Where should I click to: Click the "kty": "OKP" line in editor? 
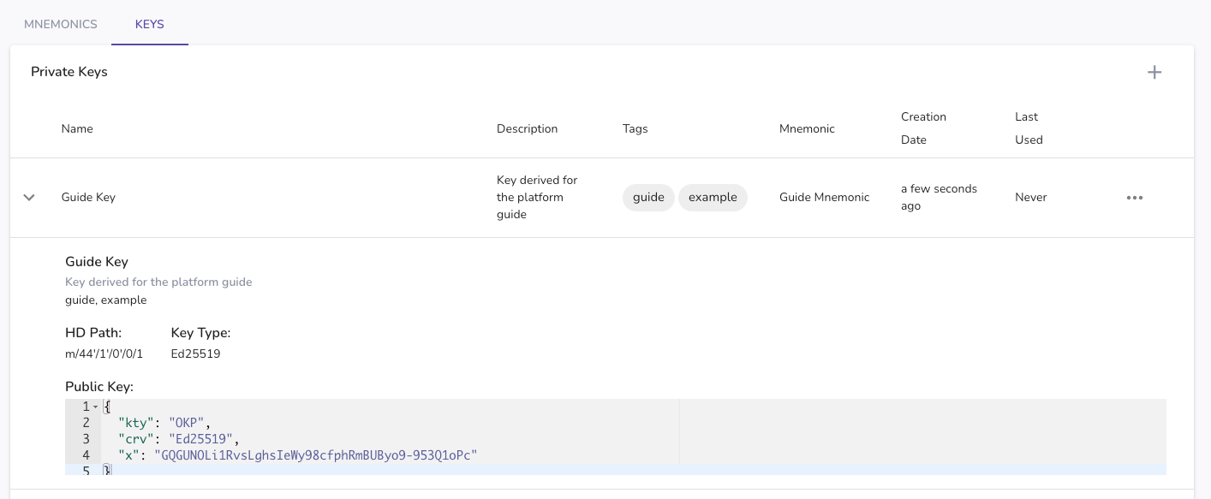164,423
